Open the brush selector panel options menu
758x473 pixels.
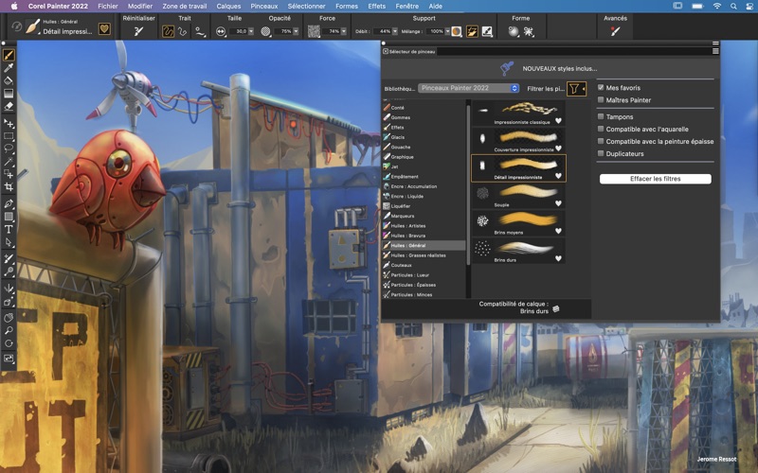[715, 51]
